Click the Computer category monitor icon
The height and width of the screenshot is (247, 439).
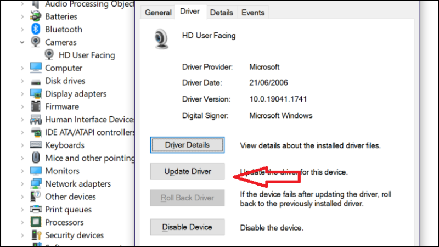tap(36, 68)
